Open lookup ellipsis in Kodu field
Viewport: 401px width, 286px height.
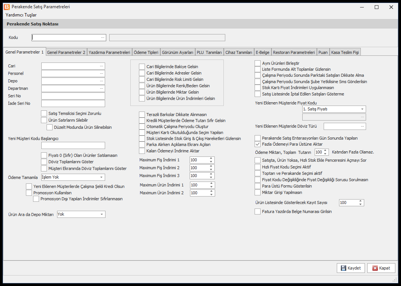tap(103, 37)
